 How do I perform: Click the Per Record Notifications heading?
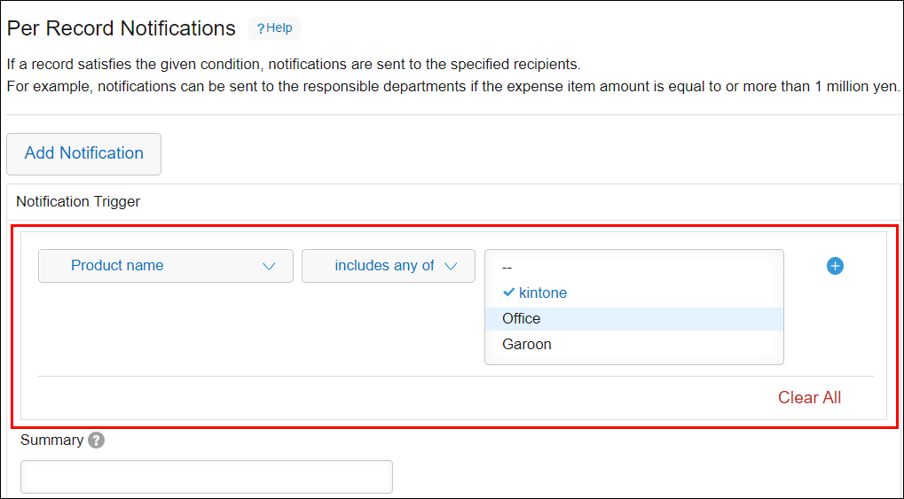(122, 28)
